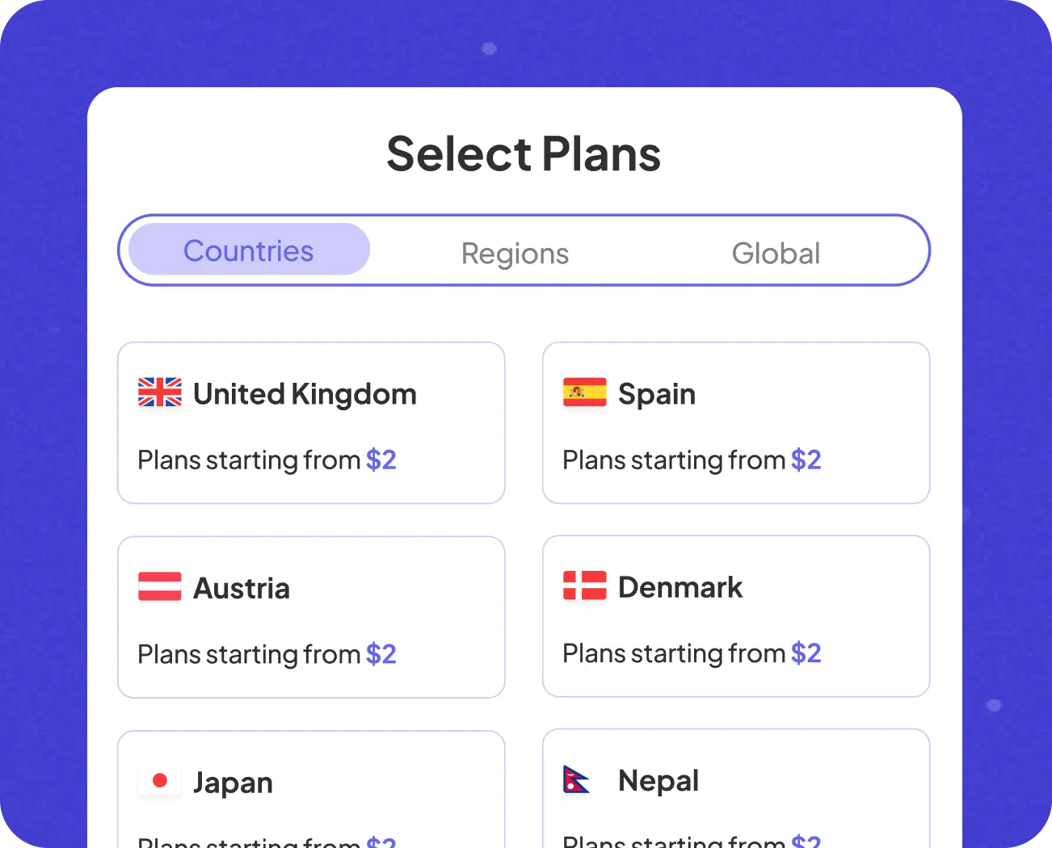Image resolution: width=1052 pixels, height=848 pixels.
Task: Click the $2 price for Spain
Action: [806, 460]
